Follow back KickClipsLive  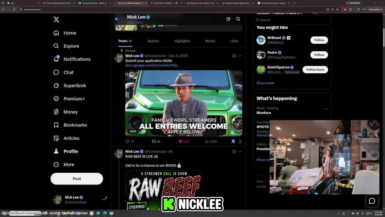(x=315, y=70)
